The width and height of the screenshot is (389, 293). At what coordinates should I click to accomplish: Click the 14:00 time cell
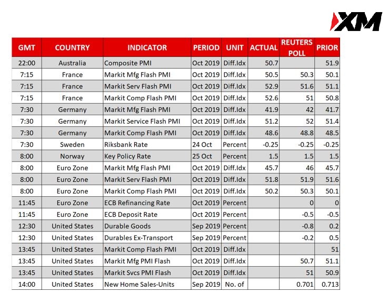click(27, 285)
